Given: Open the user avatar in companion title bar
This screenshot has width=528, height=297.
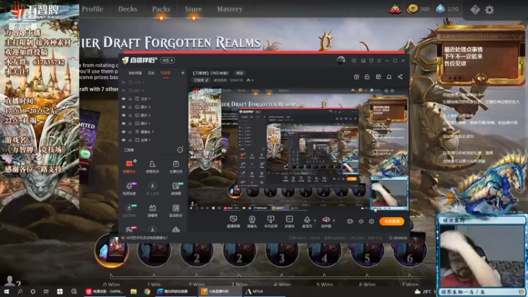Looking at the screenshot, I should (341, 60).
